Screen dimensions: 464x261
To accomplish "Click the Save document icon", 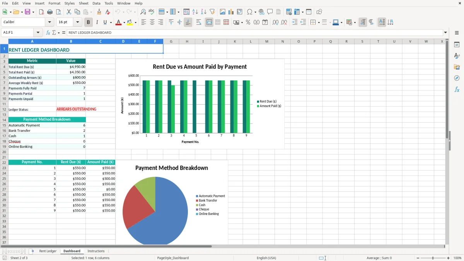I will [x=27, y=12].
